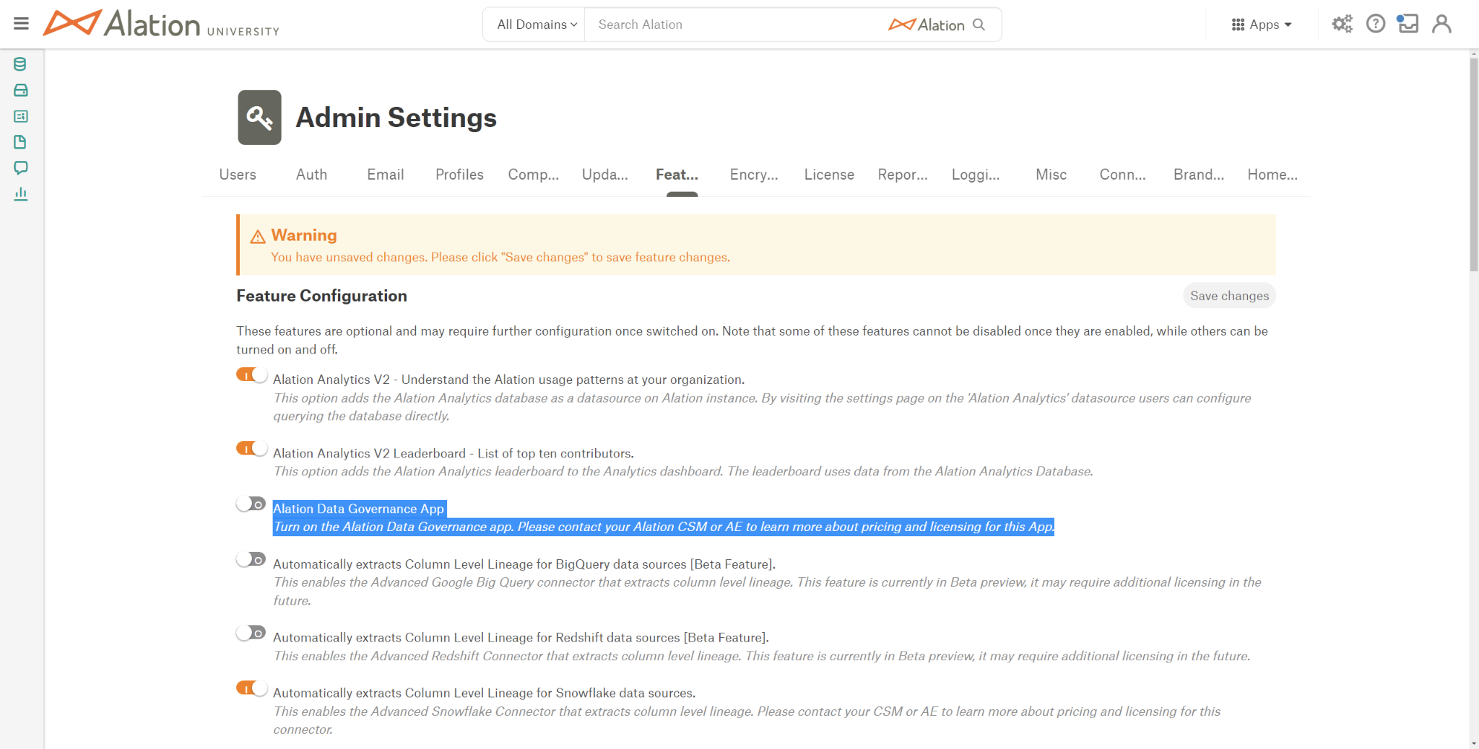Open the help question mark icon

click(1376, 24)
